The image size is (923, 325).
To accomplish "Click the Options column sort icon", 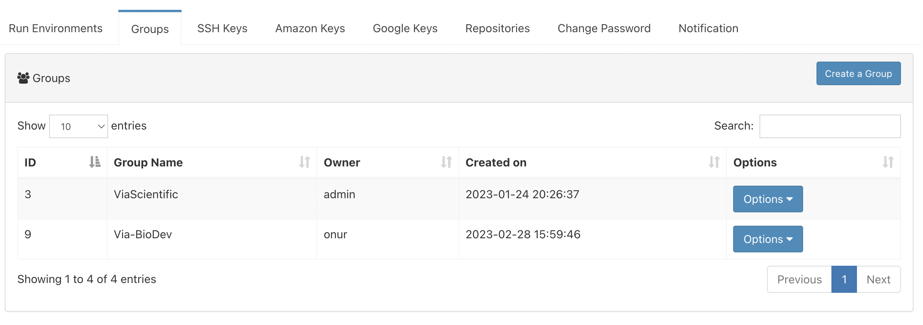I will coord(888,162).
